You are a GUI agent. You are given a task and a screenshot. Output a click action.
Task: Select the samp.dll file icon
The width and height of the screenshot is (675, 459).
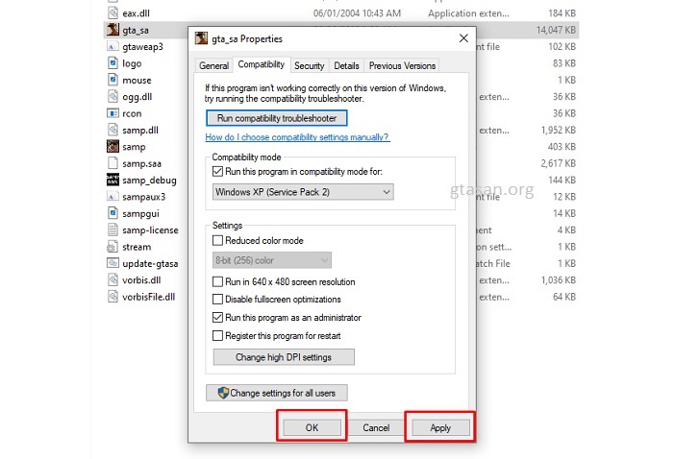tap(112, 130)
